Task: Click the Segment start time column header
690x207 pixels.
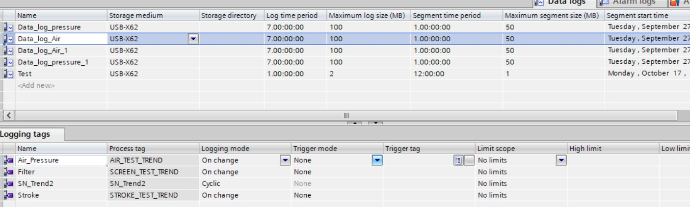Action: [x=647, y=16]
